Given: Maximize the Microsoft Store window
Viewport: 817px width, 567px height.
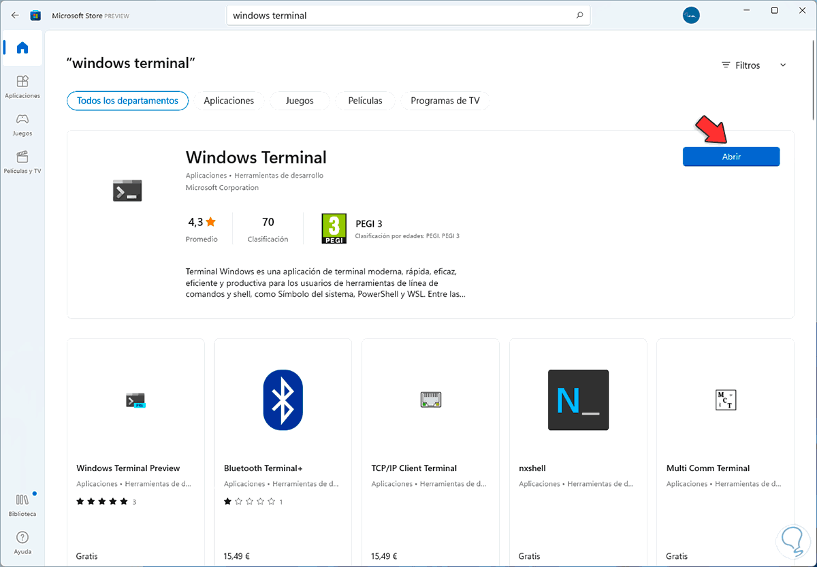Looking at the screenshot, I should pyautogui.click(x=775, y=10).
